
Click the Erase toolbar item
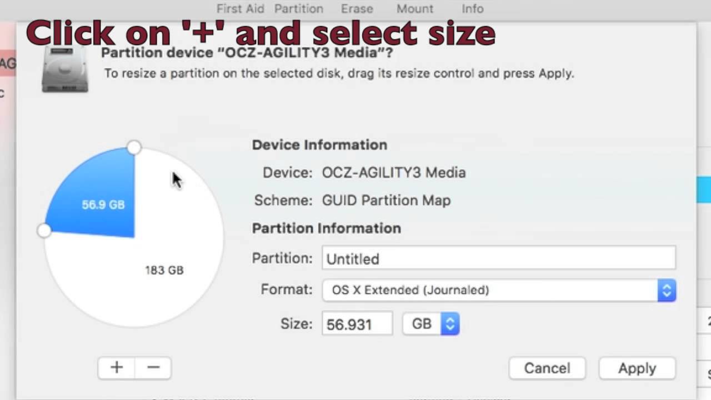(x=357, y=9)
